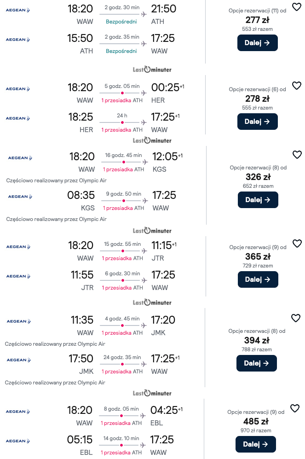This screenshot has height=459, width=305.
Task: Click the Aegean logo on WAW–ATH 18:20 flight
Action: pos(18,10)
